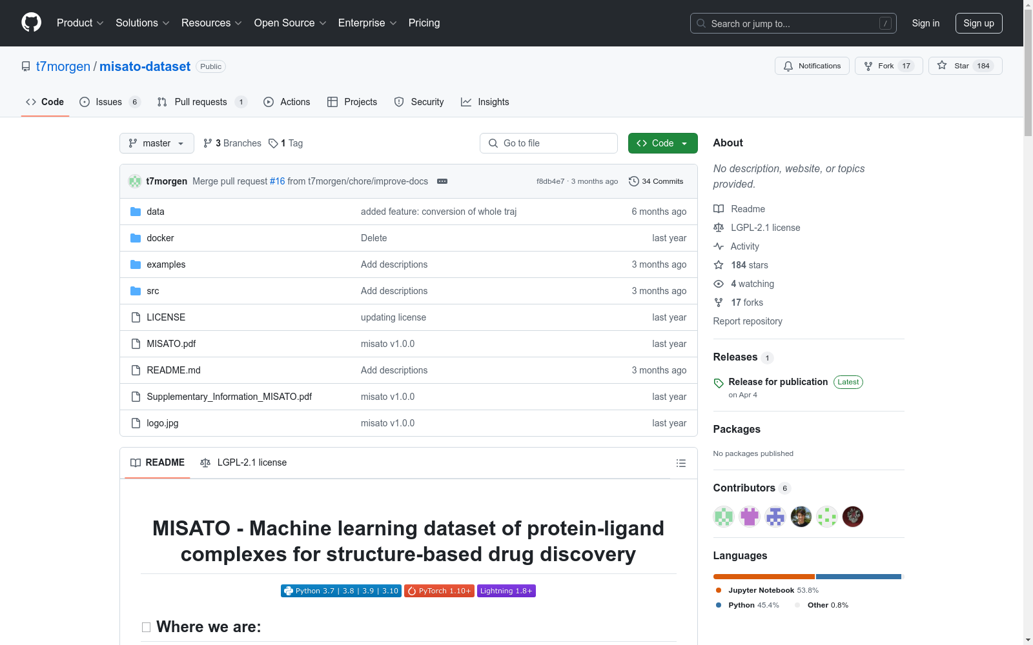Click the PyTorch 1.10+ badge
Viewport: 1033px width, 645px height.
439,591
